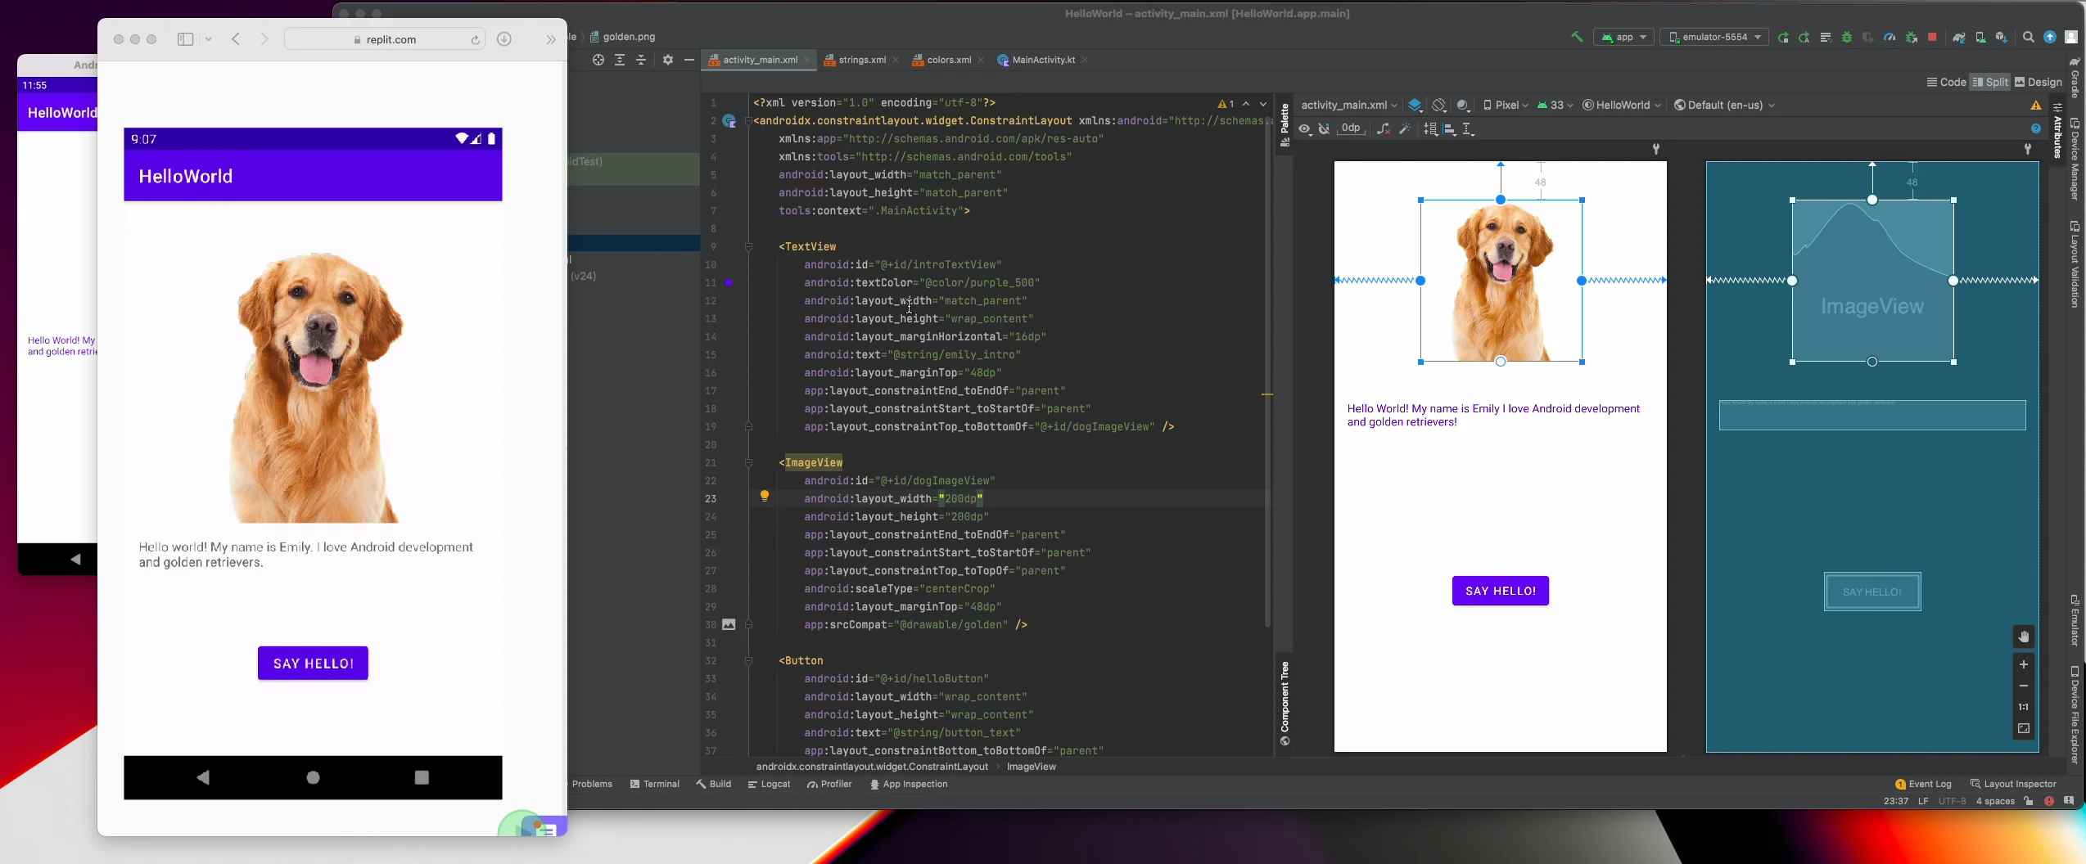Open the activity_main.xml design file dropdown
The width and height of the screenshot is (2086, 864).
pos(1348,106)
